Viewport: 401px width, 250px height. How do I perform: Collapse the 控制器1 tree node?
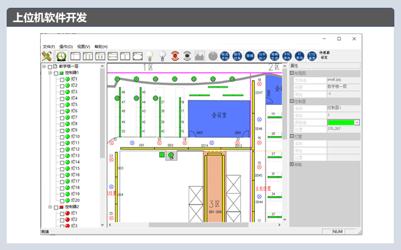(49, 73)
